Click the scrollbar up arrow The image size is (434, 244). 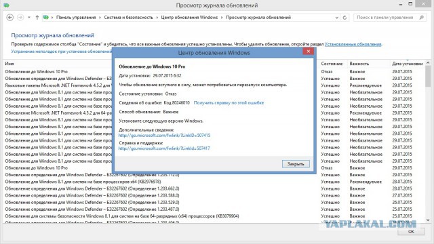click(x=428, y=63)
